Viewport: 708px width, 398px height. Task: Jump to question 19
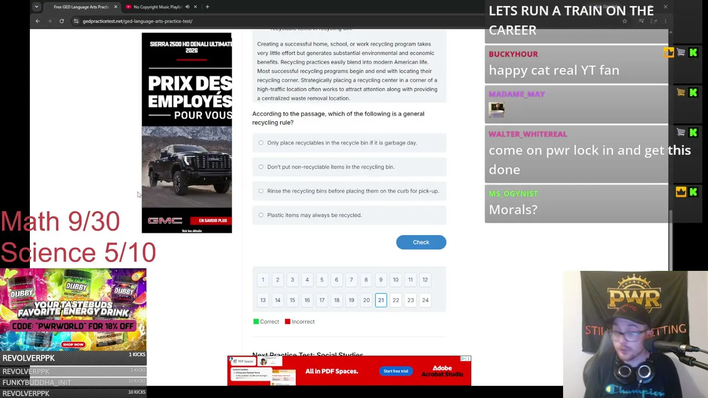[351, 300]
